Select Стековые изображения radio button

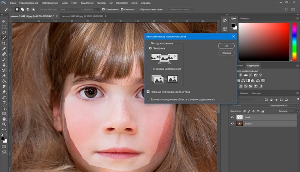(150, 69)
